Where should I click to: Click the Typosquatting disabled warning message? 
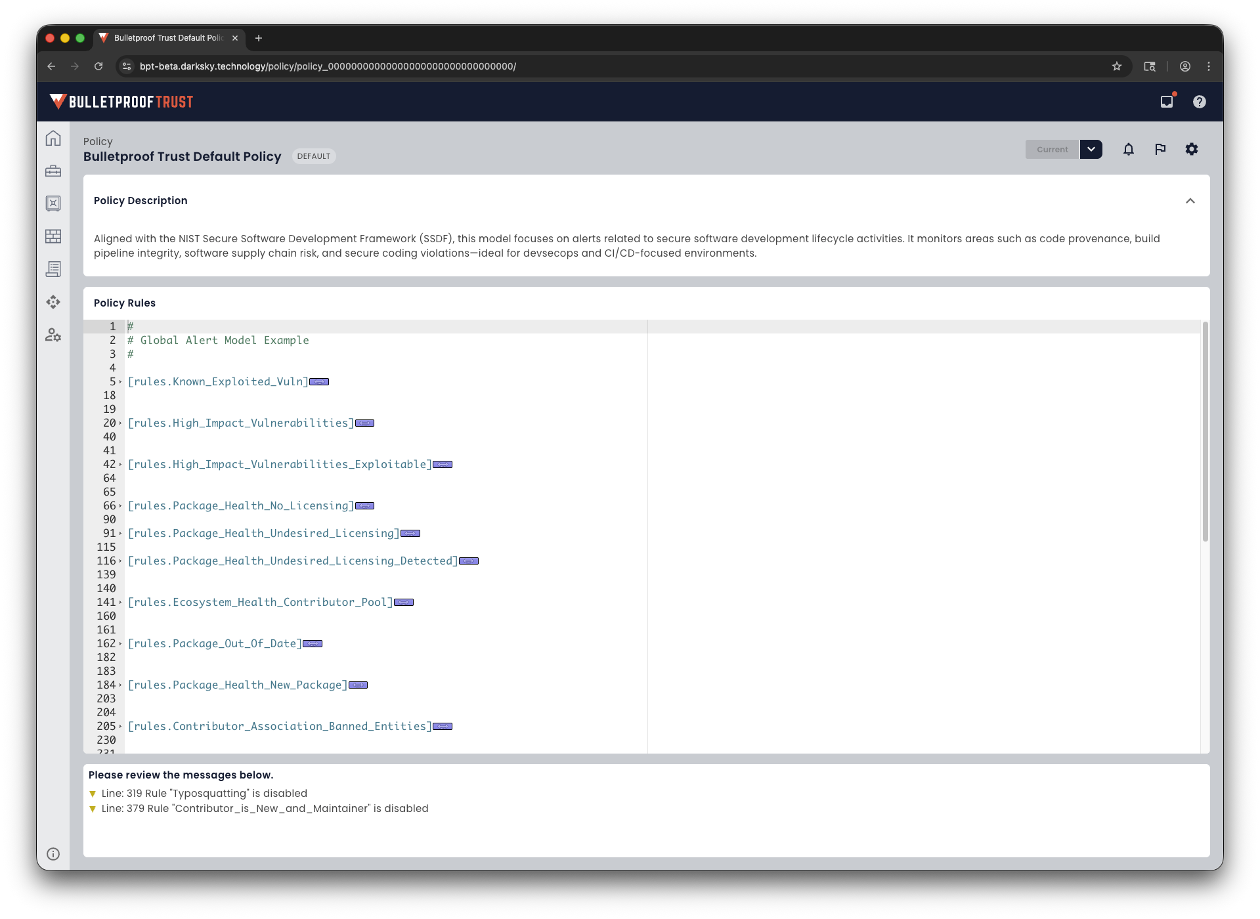click(x=204, y=794)
